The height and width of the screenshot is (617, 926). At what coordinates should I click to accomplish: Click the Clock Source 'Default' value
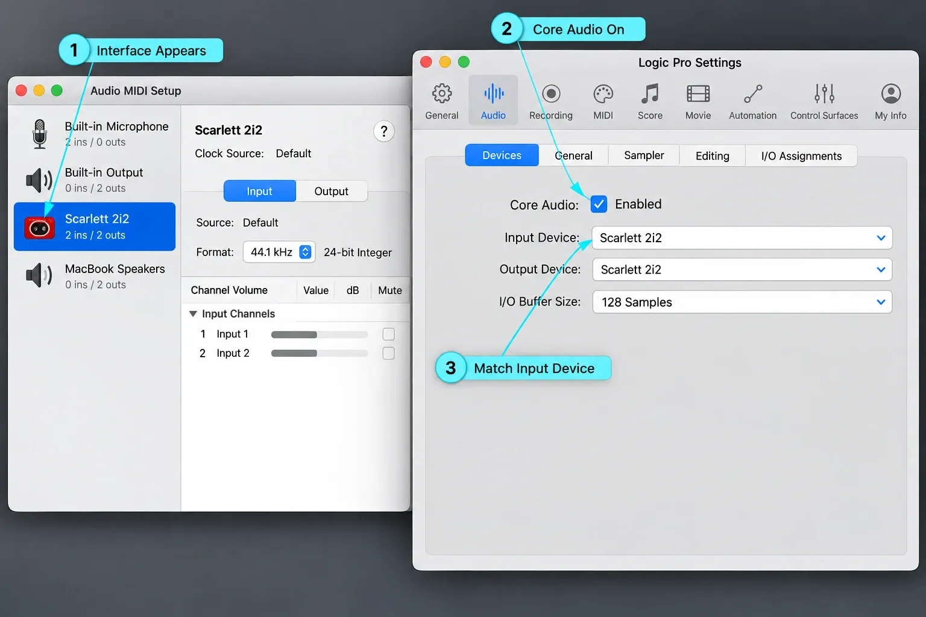pyautogui.click(x=294, y=154)
